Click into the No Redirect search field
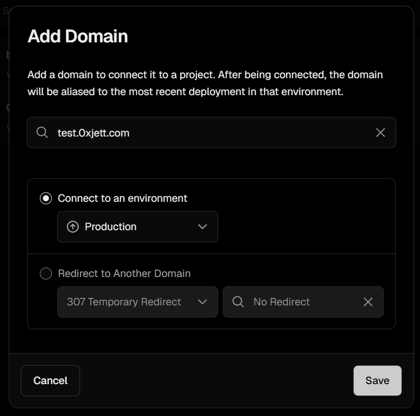Image resolution: width=420 pixels, height=416 pixels. tap(299, 302)
